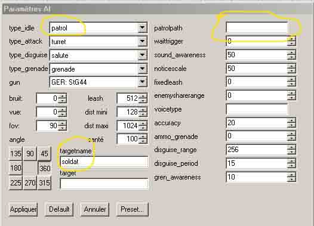The width and height of the screenshot is (314, 226).
Task: Select the 360 angle button
Action: click(x=44, y=168)
